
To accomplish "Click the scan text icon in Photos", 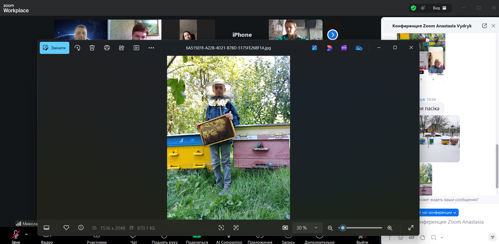I will (x=236, y=228).
